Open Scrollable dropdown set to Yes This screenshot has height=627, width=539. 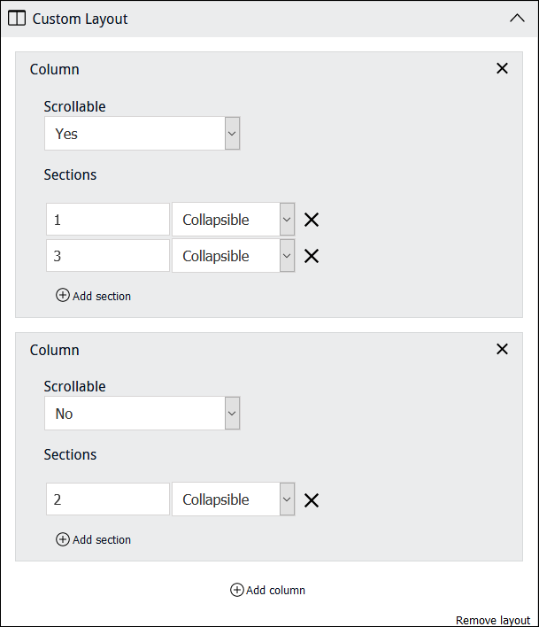point(142,134)
